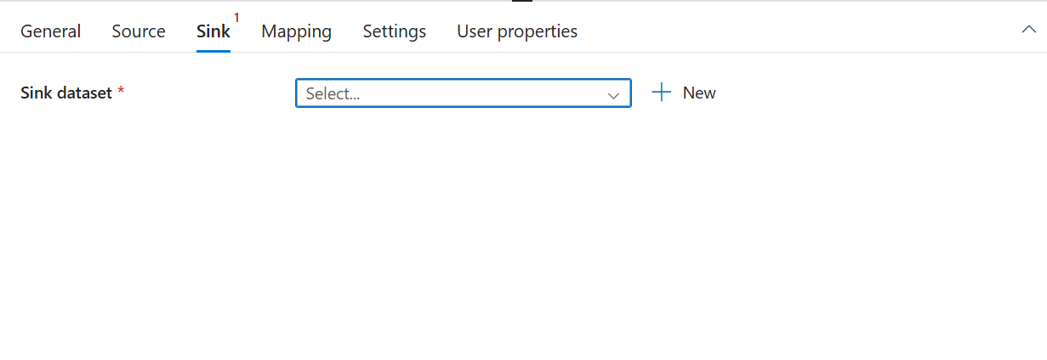Open the General tab

50,31
